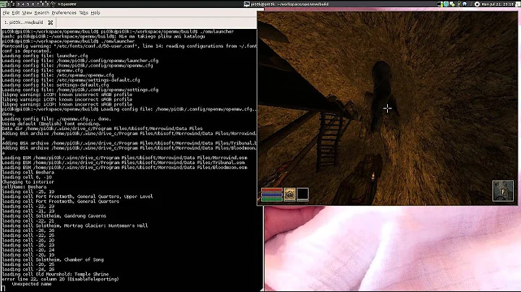Open the Tabs menu in terminal

83,12
